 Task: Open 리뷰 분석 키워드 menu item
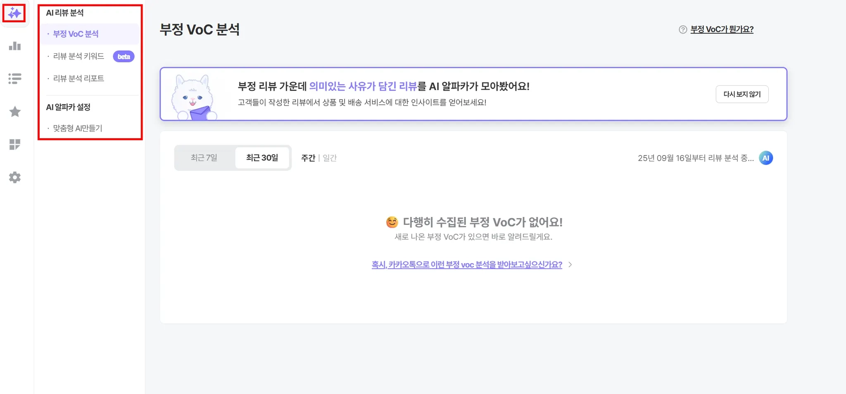coord(78,56)
